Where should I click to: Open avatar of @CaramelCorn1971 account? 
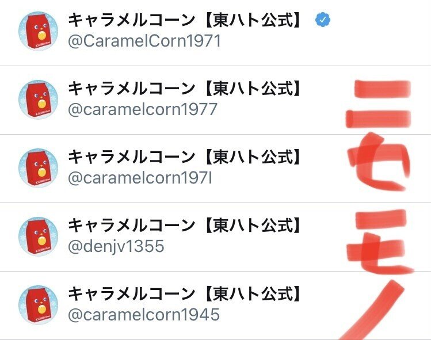click(x=38, y=31)
